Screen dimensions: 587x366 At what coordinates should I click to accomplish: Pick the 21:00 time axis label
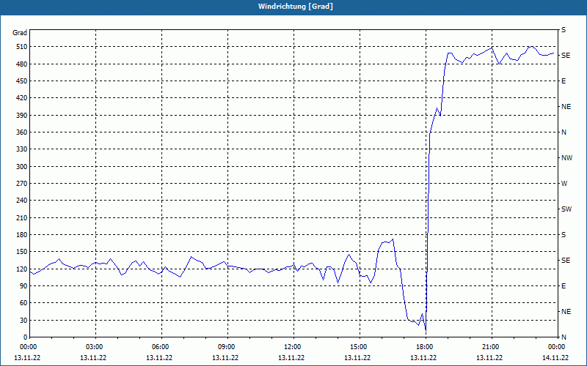pos(491,347)
